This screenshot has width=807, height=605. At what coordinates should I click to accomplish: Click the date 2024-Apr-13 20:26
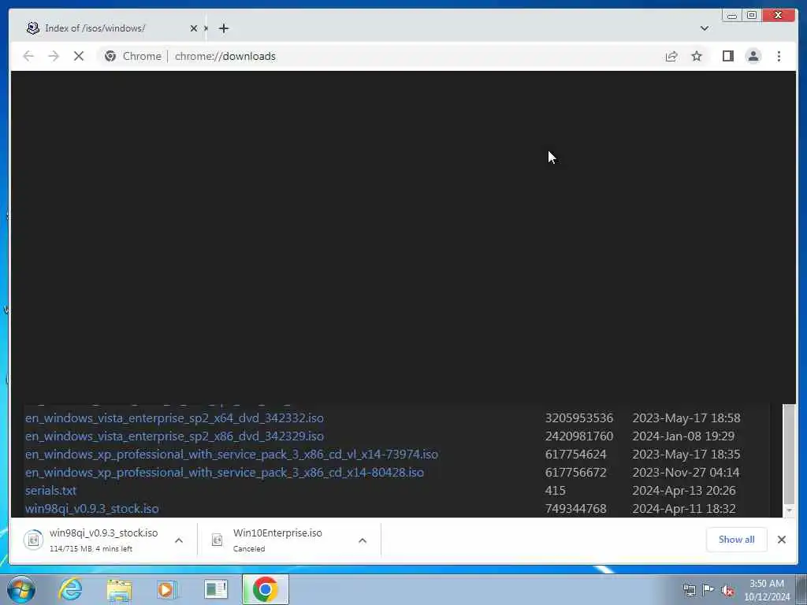(x=684, y=490)
